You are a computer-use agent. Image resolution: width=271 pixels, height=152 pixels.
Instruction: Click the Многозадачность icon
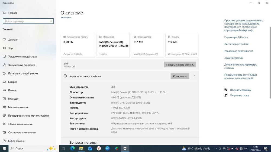[4, 107]
